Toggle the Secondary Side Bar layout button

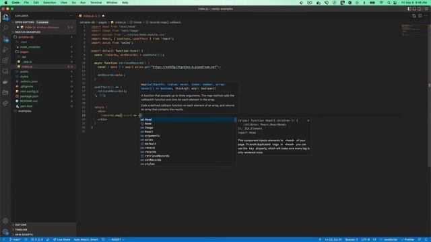pyautogui.click(x=419, y=9)
